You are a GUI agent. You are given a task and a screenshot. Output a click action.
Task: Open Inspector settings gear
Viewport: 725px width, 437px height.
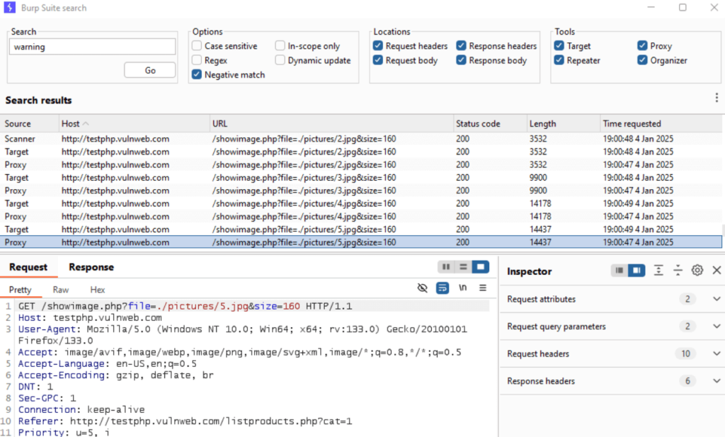697,271
